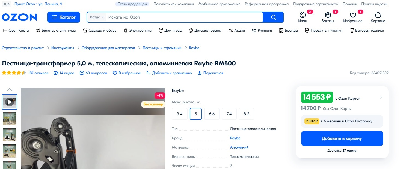Select the video thumbnail with play icon

pyautogui.click(x=10, y=102)
